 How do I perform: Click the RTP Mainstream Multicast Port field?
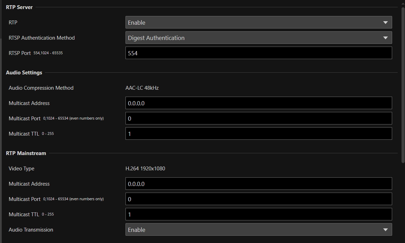[x=259, y=199]
